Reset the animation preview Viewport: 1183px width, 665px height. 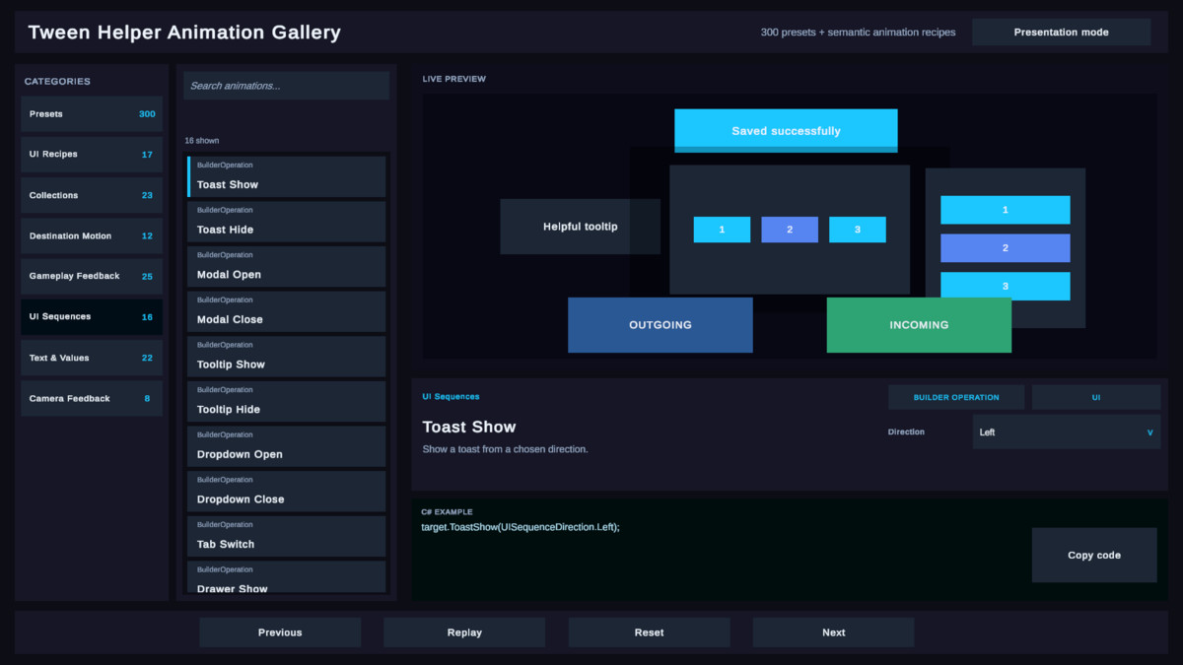pyautogui.click(x=650, y=632)
